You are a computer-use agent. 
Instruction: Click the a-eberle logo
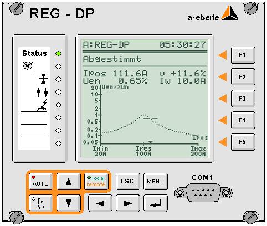[x=213, y=13]
